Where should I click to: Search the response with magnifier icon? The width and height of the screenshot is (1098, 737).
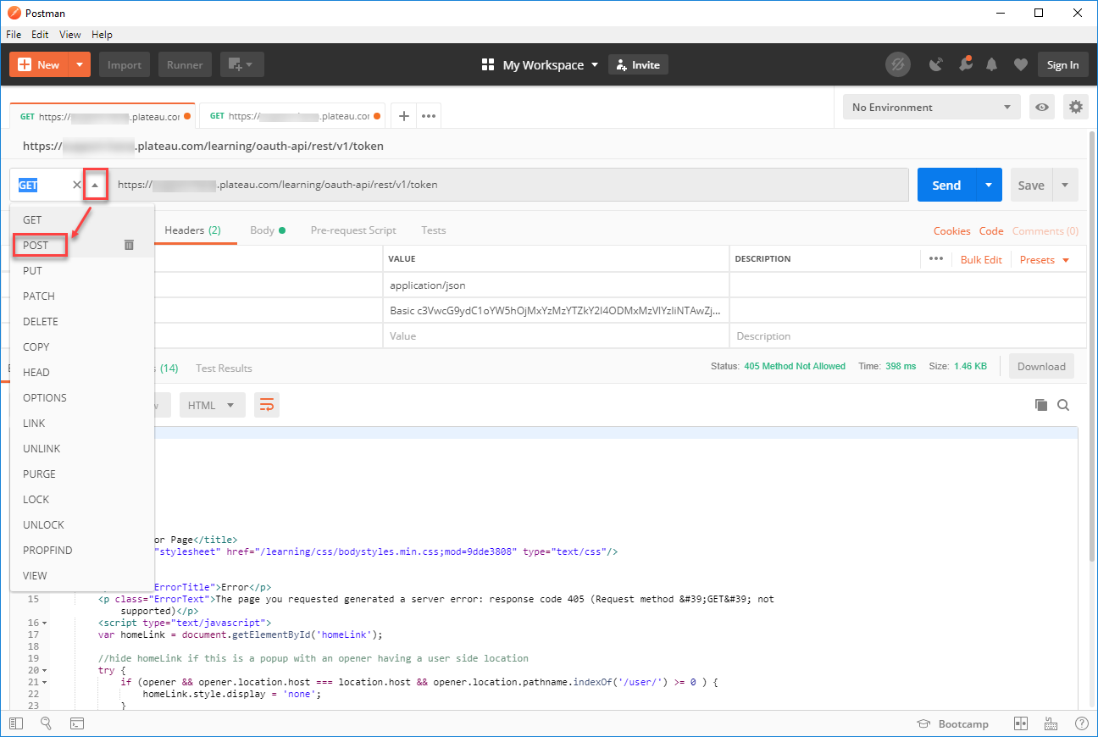pos(1063,406)
